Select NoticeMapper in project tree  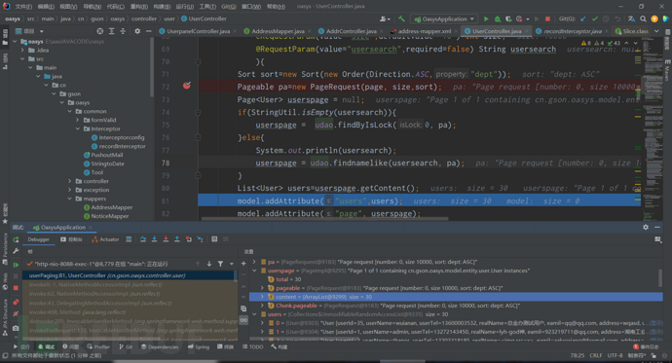pyautogui.click(x=106, y=216)
